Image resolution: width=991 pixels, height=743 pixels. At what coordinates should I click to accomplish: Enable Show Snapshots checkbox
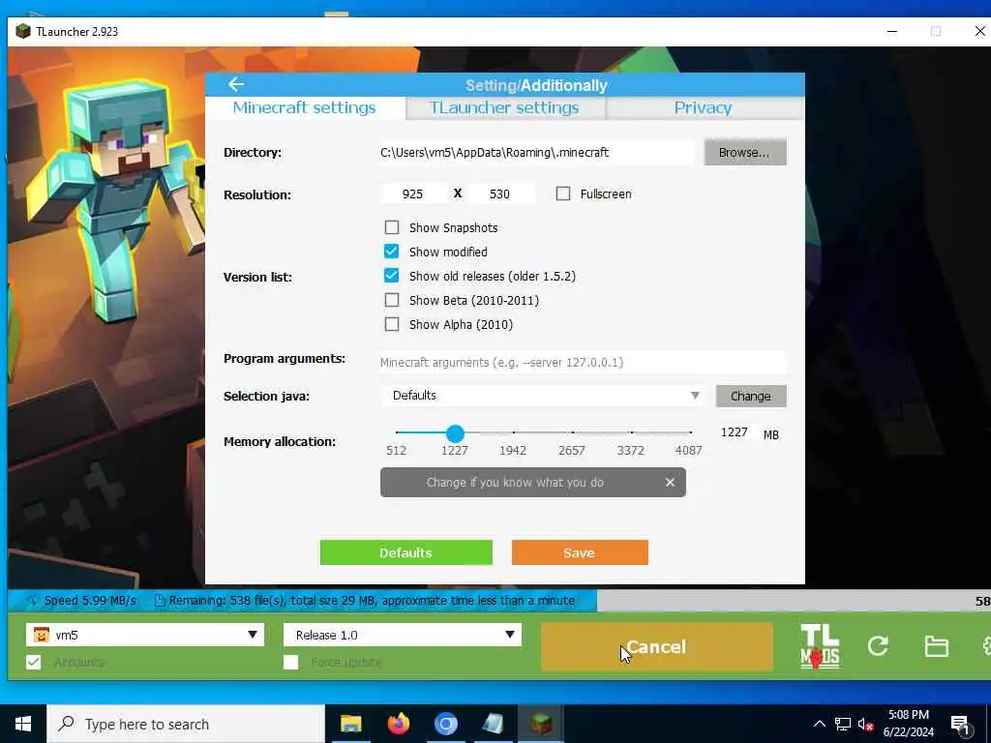coord(392,227)
